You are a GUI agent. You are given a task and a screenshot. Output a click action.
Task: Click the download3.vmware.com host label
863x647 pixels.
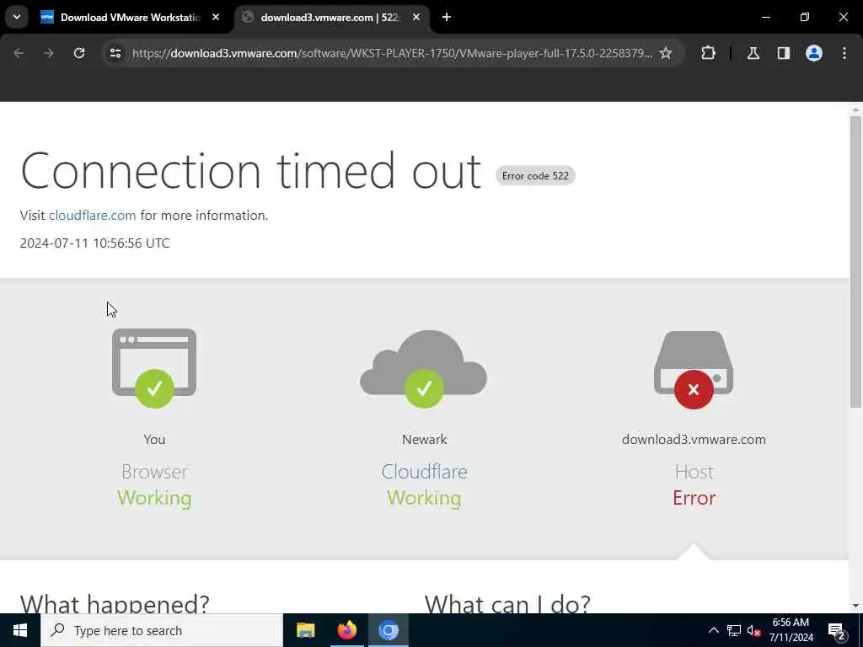tap(694, 440)
